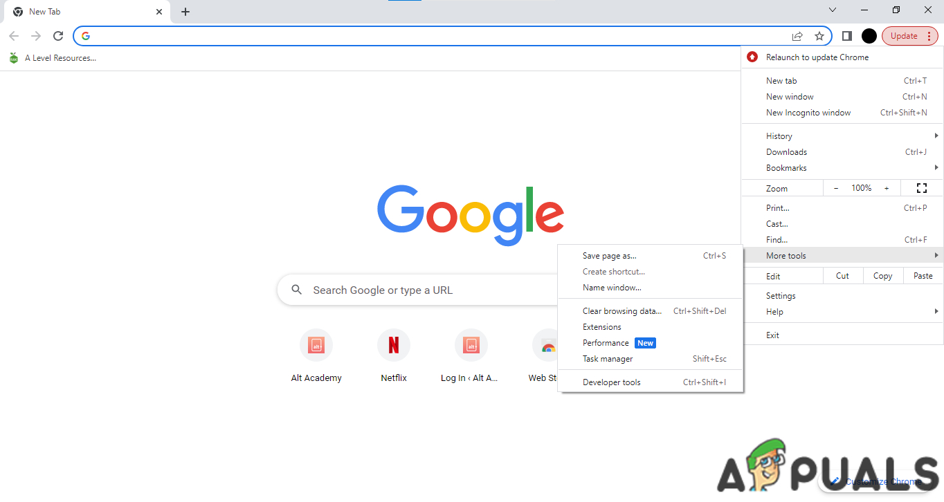Select Print... from the menu
Viewport: 944px width, 502px height.
point(842,208)
